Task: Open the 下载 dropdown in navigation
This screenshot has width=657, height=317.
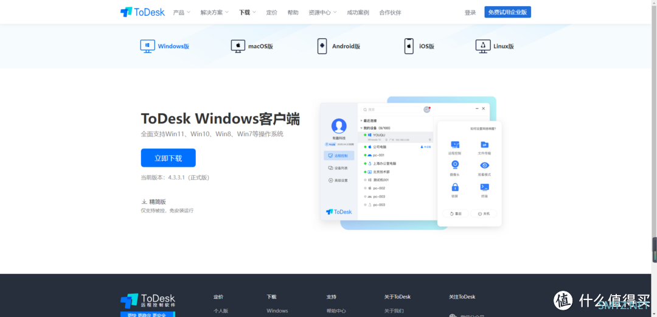Action: coord(248,13)
